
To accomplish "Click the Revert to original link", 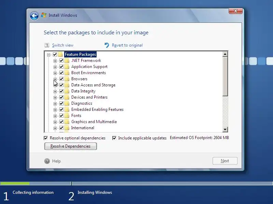I will point(127,45).
